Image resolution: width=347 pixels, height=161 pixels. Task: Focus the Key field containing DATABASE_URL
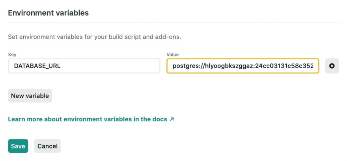pyautogui.click(x=84, y=66)
